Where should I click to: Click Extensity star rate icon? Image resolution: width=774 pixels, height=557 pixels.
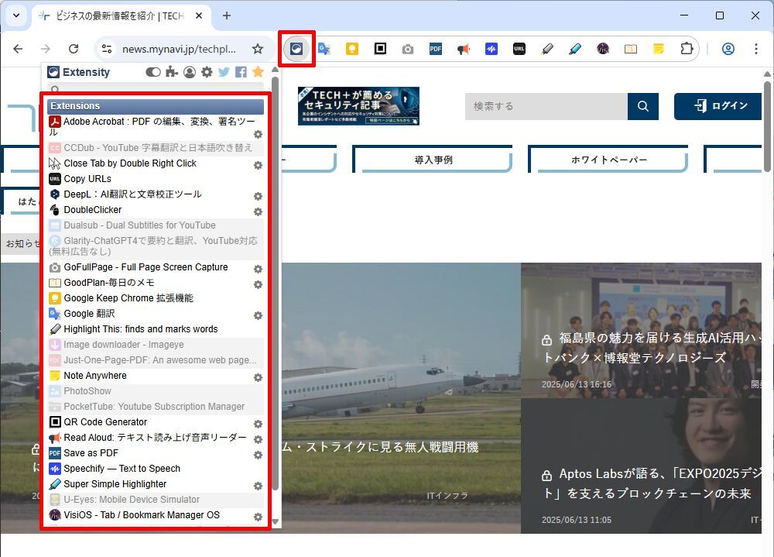click(x=258, y=72)
